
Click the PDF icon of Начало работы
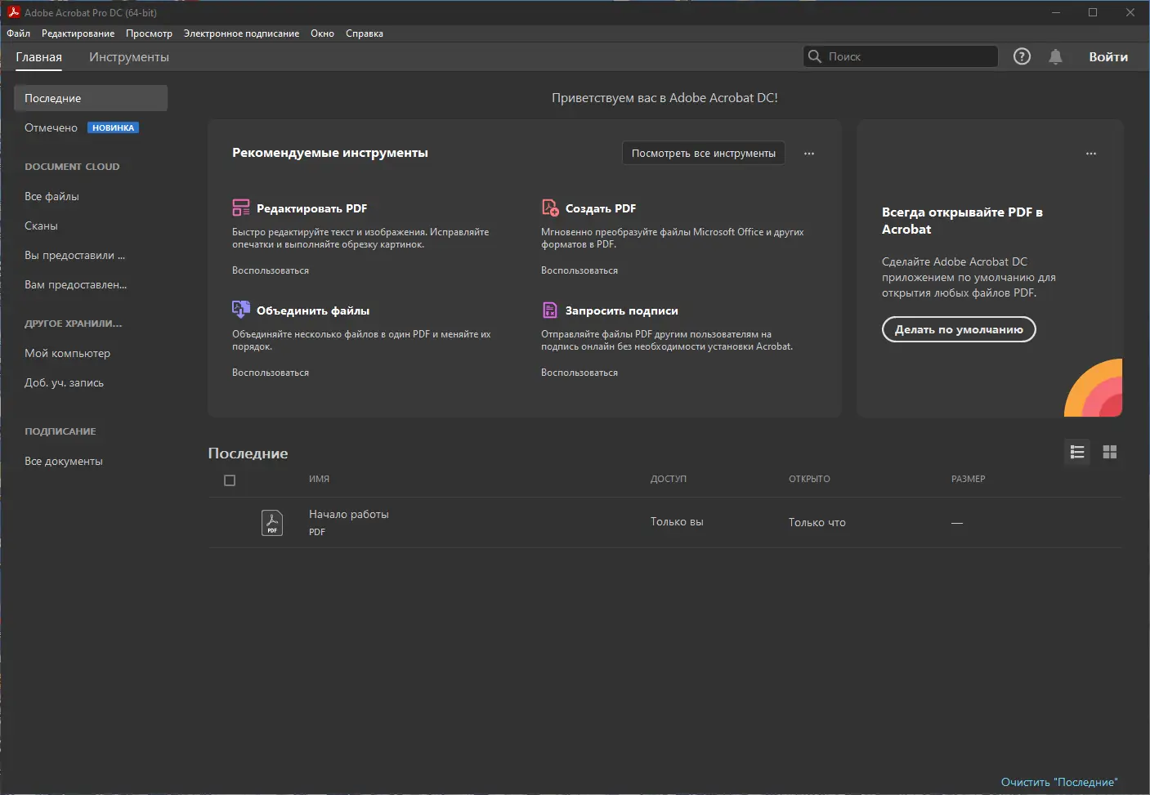[272, 522]
